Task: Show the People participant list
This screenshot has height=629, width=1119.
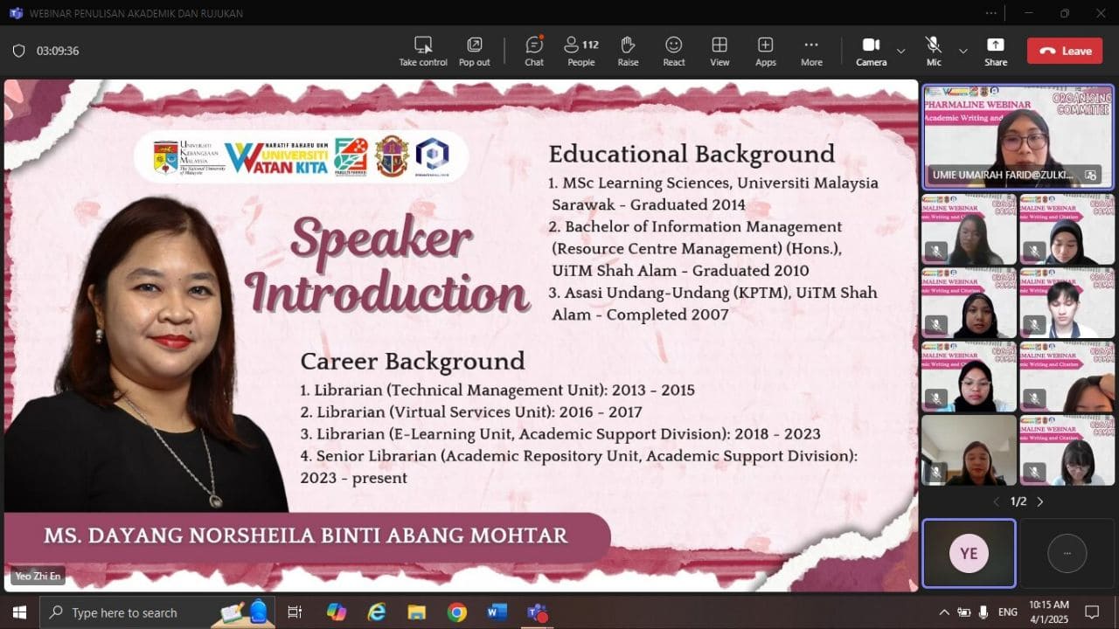Action: pyautogui.click(x=580, y=51)
